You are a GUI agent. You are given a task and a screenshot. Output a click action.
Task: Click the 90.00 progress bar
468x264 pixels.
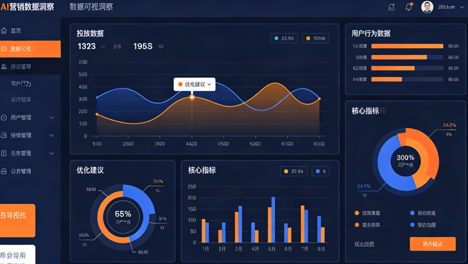tap(407, 79)
